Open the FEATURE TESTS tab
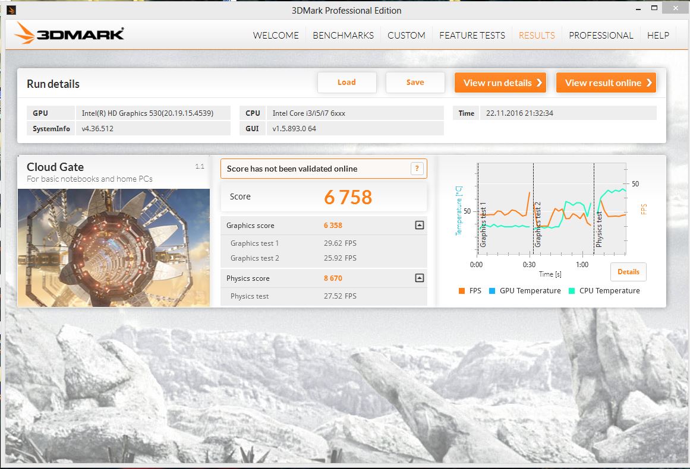This screenshot has height=469, width=690. (472, 35)
